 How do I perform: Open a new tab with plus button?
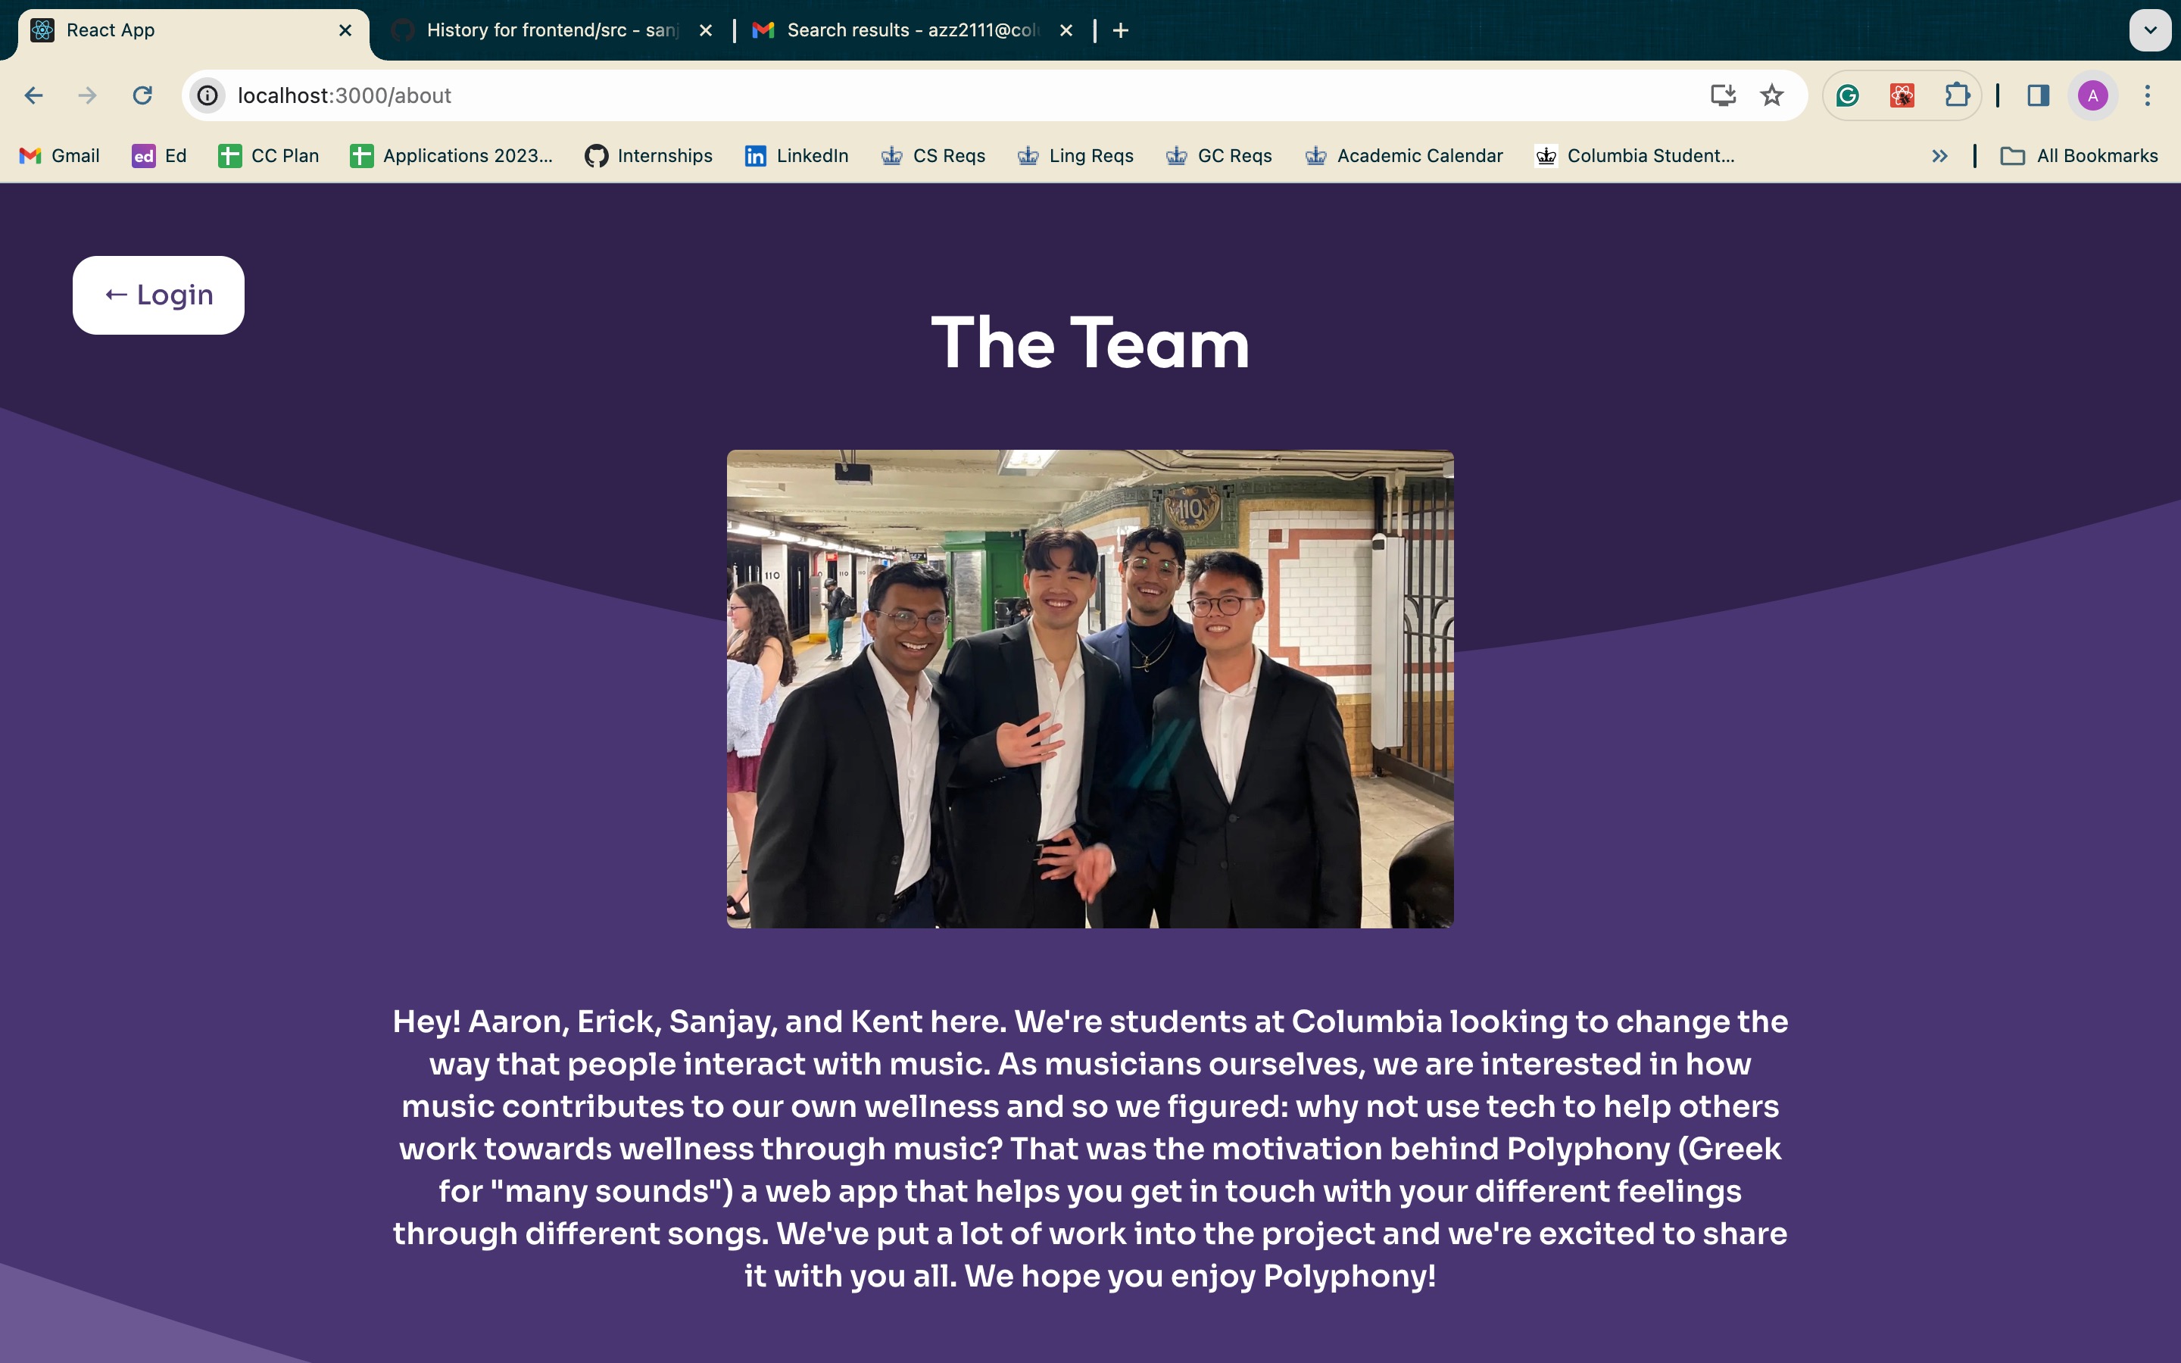pos(1120,30)
